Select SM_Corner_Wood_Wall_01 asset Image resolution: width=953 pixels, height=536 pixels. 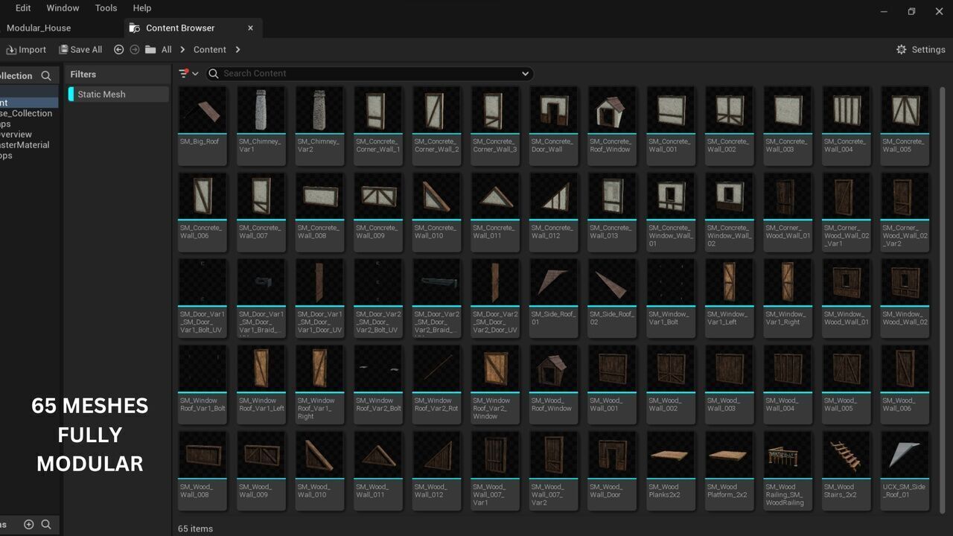[x=788, y=212]
